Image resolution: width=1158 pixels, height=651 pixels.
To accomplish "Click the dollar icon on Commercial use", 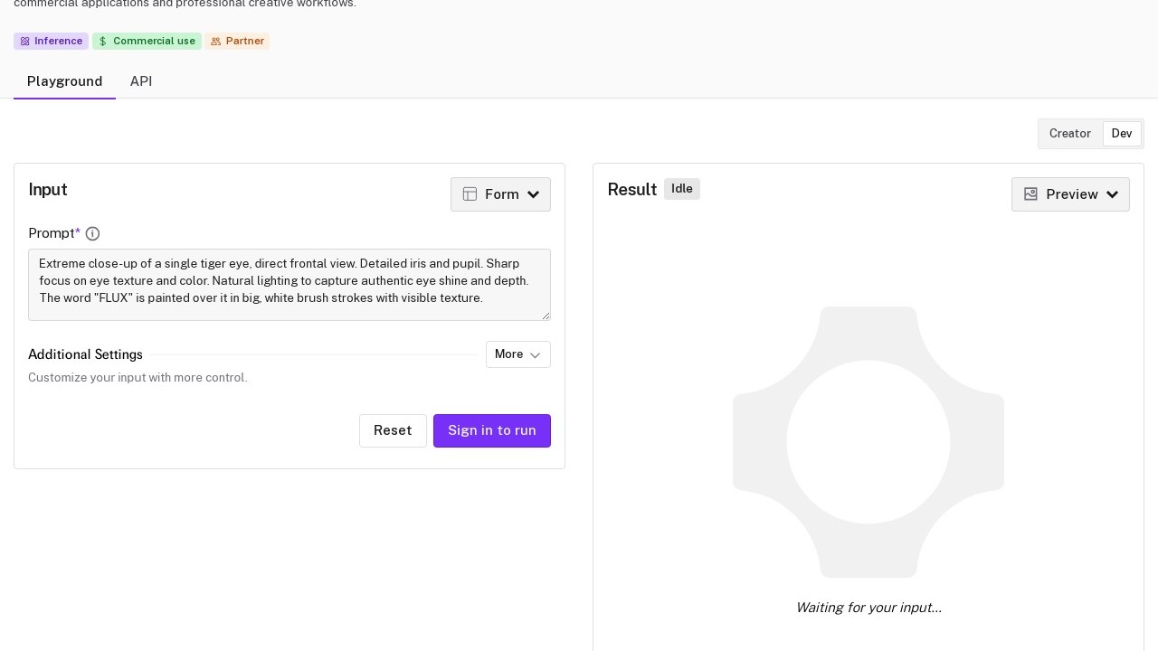I will (103, 42).
